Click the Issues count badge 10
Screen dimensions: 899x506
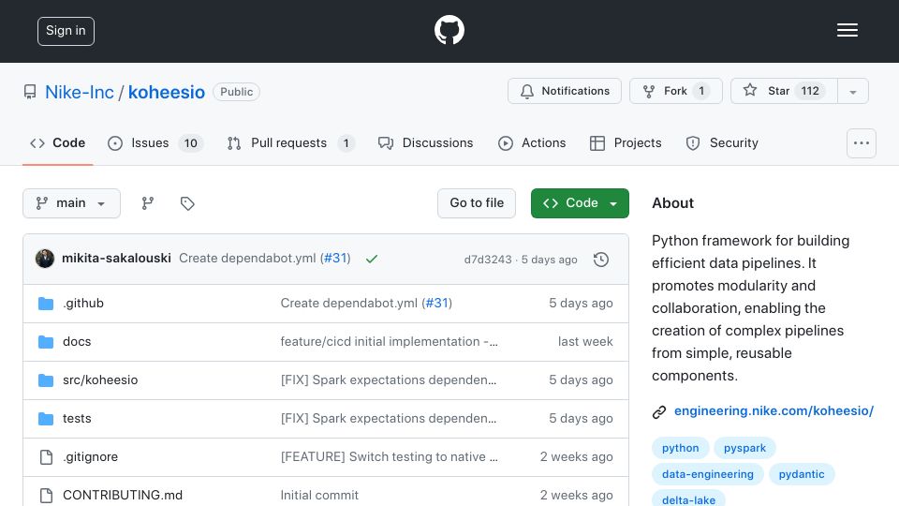coord(190,143)
